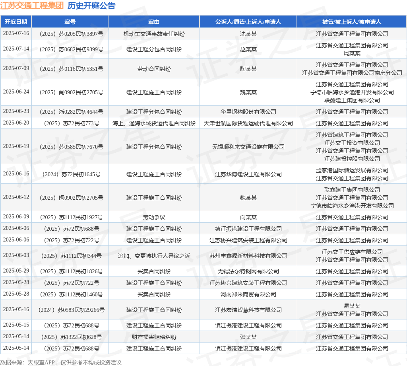Click case number 苏0585民初7670号
407x366 pixels.
point(71,147)
